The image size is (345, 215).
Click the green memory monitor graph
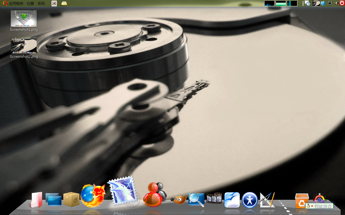(x=281, y=3)
